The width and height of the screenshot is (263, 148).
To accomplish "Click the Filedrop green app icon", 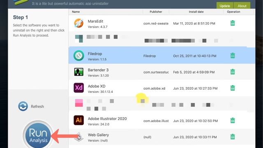I will (78, 55).
